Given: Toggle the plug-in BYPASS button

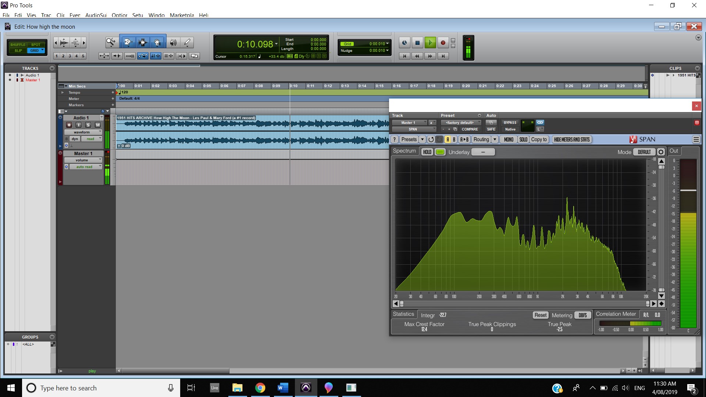Looking at the screenshot, I should point(510,122).
